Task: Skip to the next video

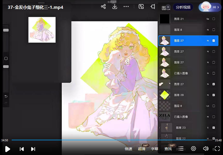Action: coord(33,149)
